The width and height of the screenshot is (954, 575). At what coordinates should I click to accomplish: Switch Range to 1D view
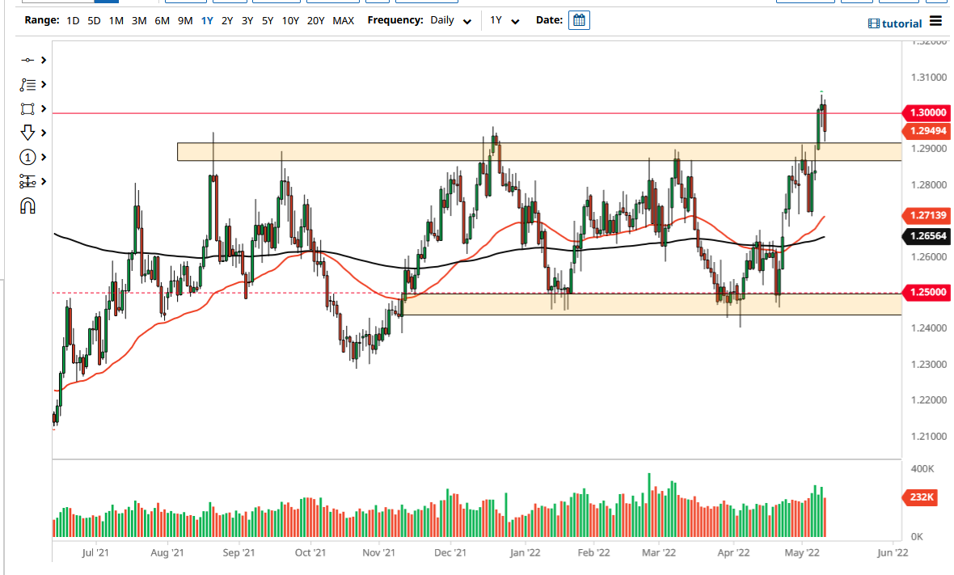pyautogui.click(x=73, y=19)
